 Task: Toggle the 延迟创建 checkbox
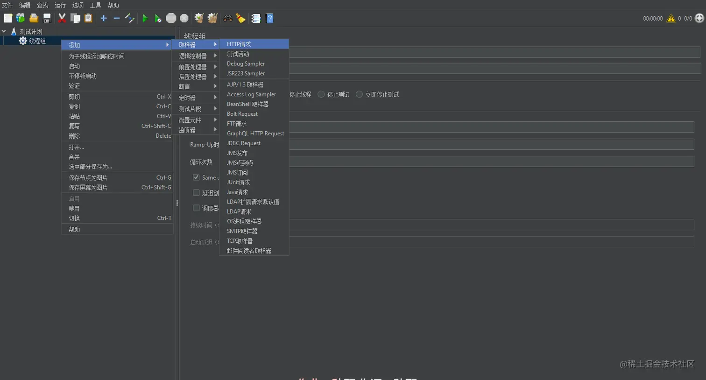[196, 193]
